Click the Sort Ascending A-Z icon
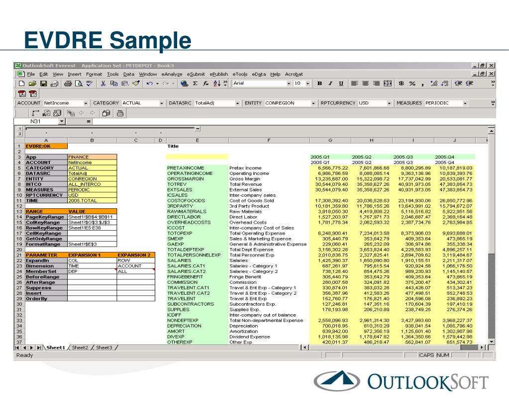The width and height of the screenshot is (509, 416). pyautogui.click(x=217, y=83)
